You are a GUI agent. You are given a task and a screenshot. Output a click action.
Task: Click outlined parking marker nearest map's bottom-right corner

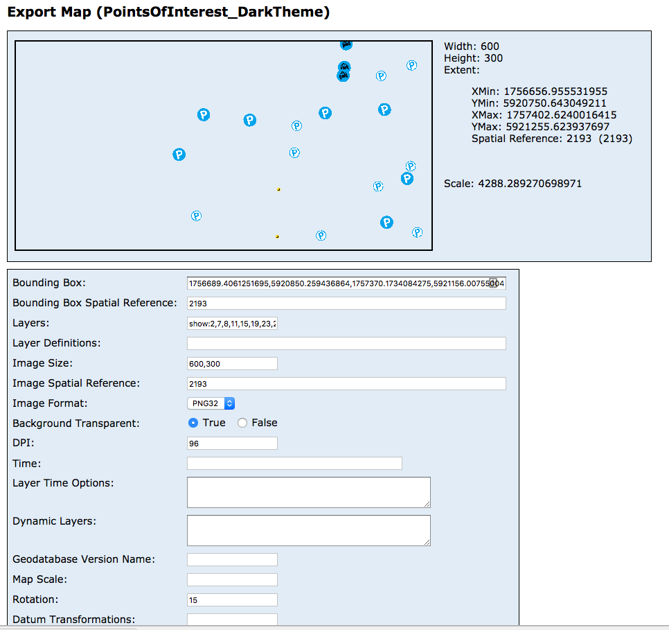point(418,232)
